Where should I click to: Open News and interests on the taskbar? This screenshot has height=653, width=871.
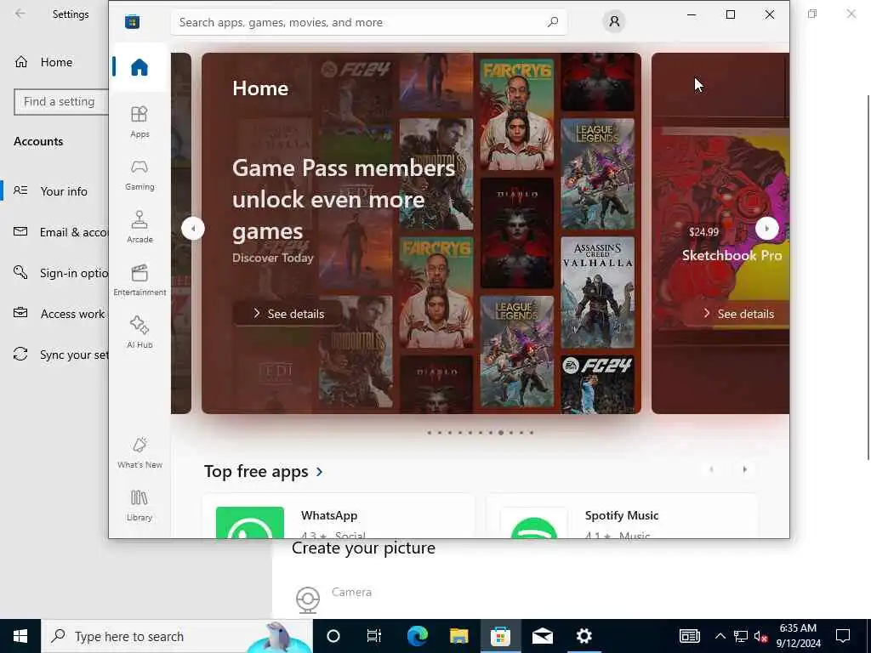tap(689, 636)
